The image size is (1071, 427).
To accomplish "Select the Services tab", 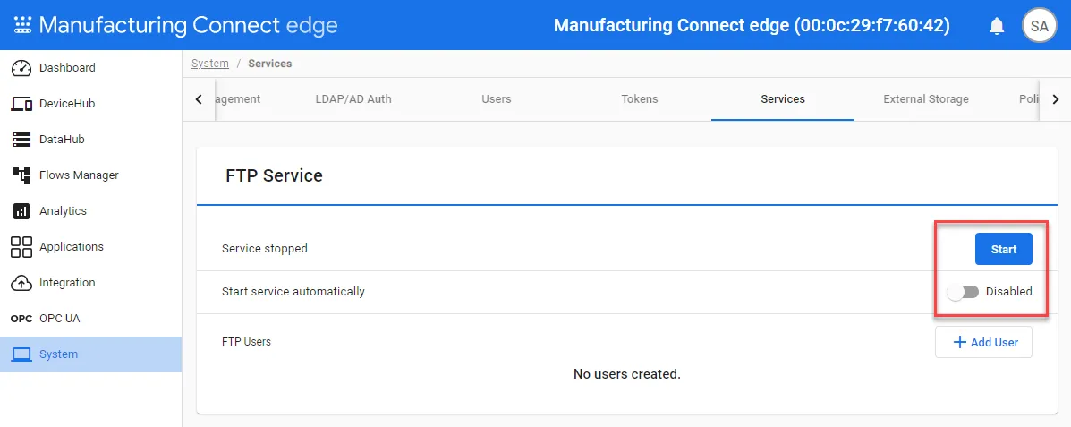I will tap(783, 99).
